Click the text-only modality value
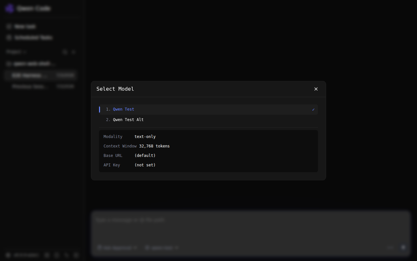 (145, 137)
